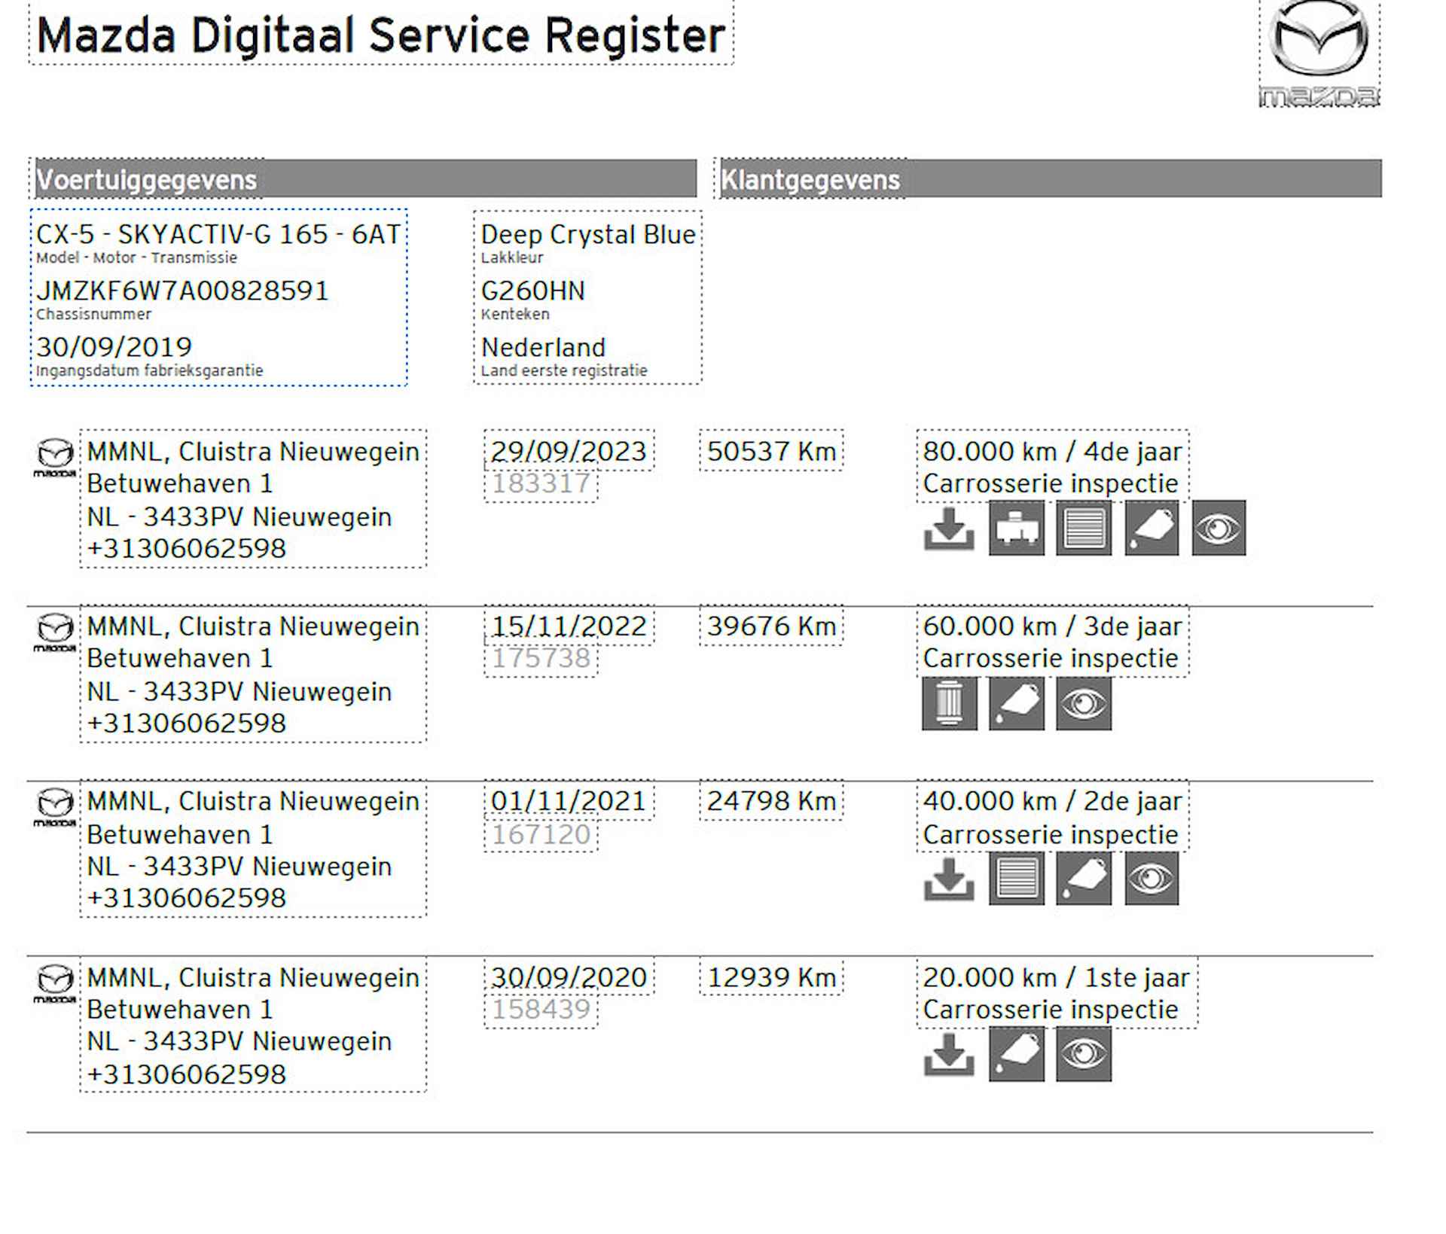
Task: Click the mileage 50537 Km
Action: click(x=771, y=451)
